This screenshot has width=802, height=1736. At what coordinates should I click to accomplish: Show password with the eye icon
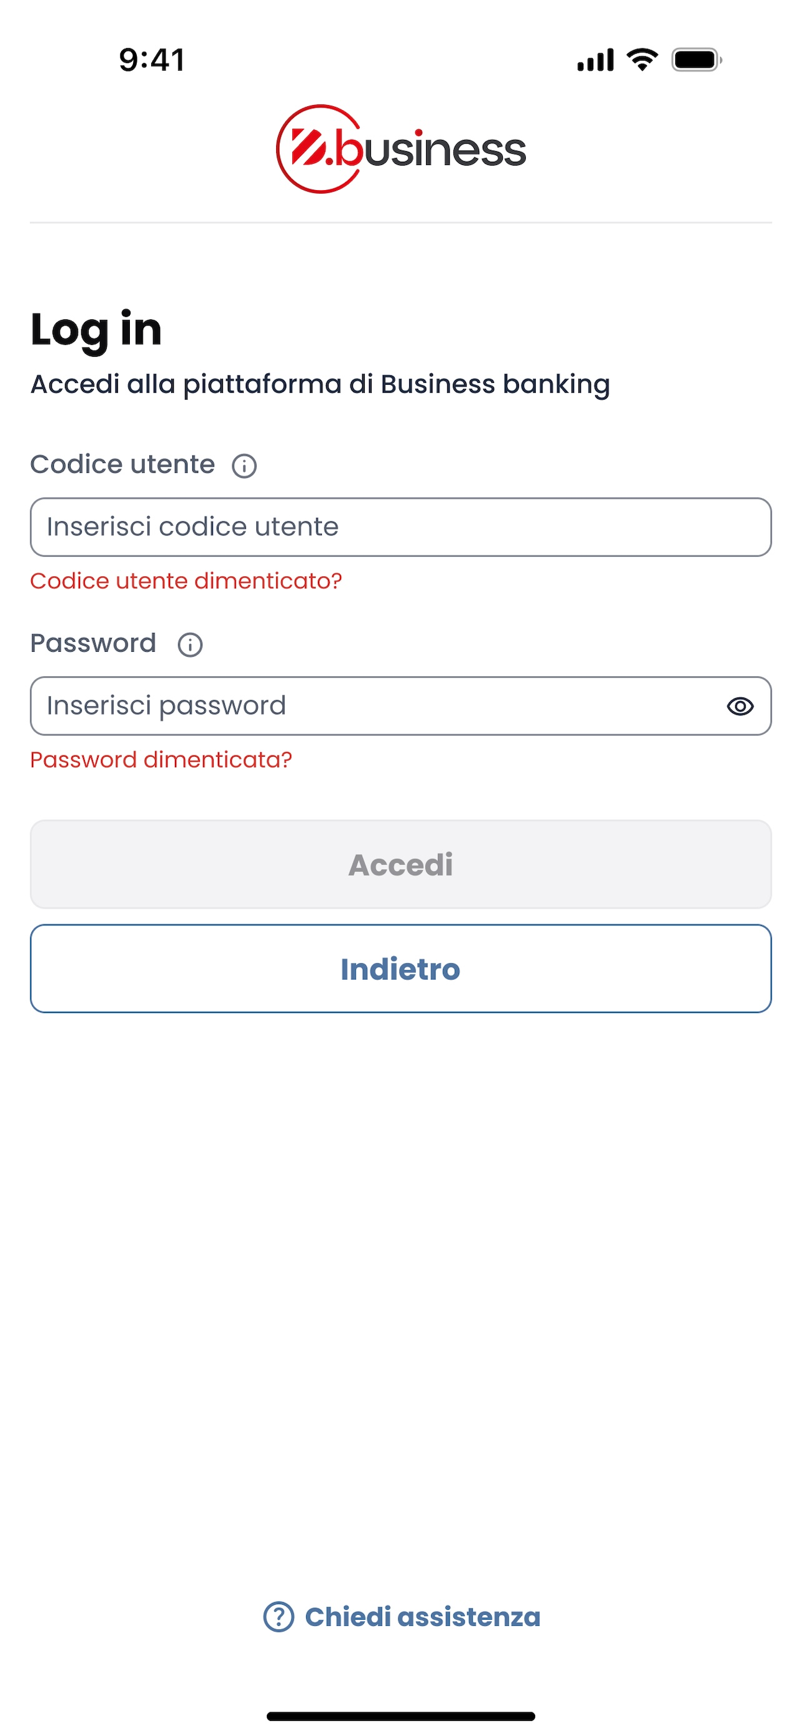(x=740, y=706)
